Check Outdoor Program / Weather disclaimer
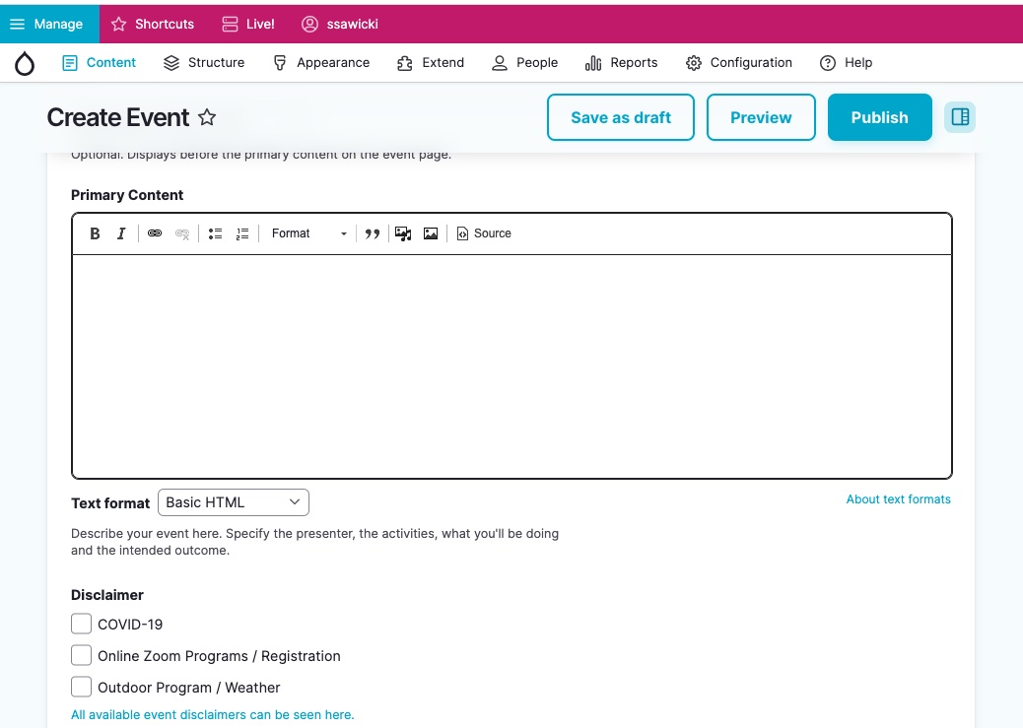Viewport: 1023px width, 728px height. (x=82, y=687)
